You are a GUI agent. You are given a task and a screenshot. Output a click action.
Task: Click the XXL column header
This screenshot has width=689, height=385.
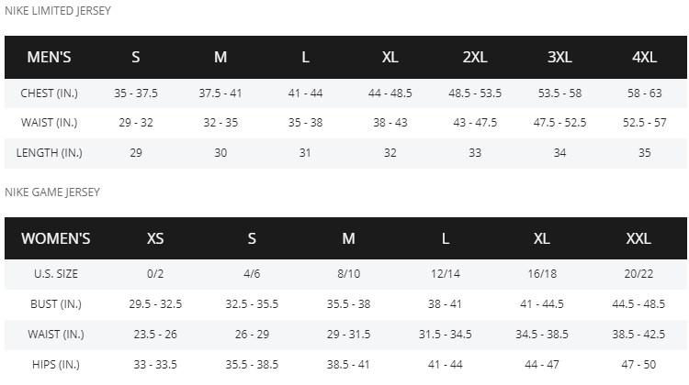(638, 238)
